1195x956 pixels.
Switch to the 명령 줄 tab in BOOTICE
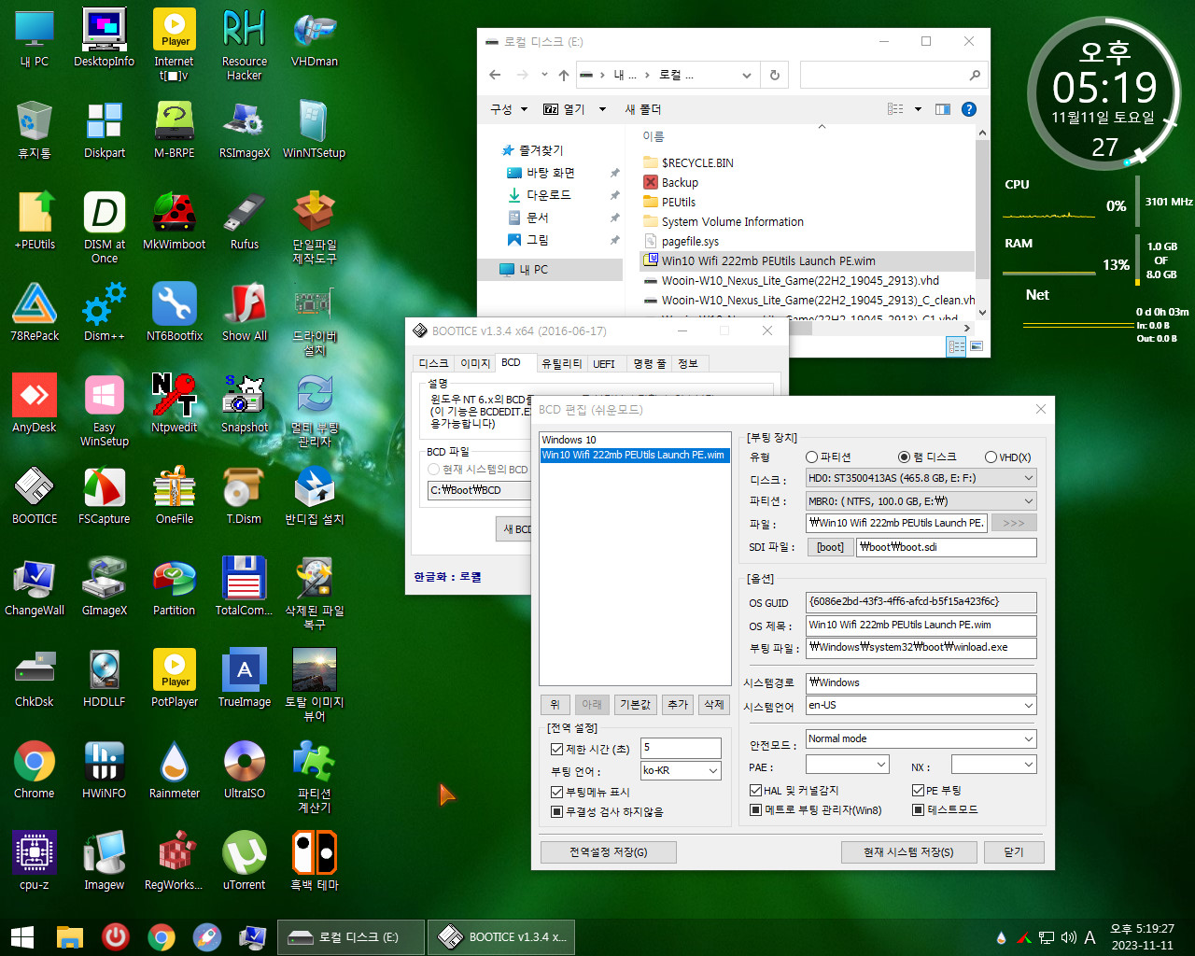point(649,363)
